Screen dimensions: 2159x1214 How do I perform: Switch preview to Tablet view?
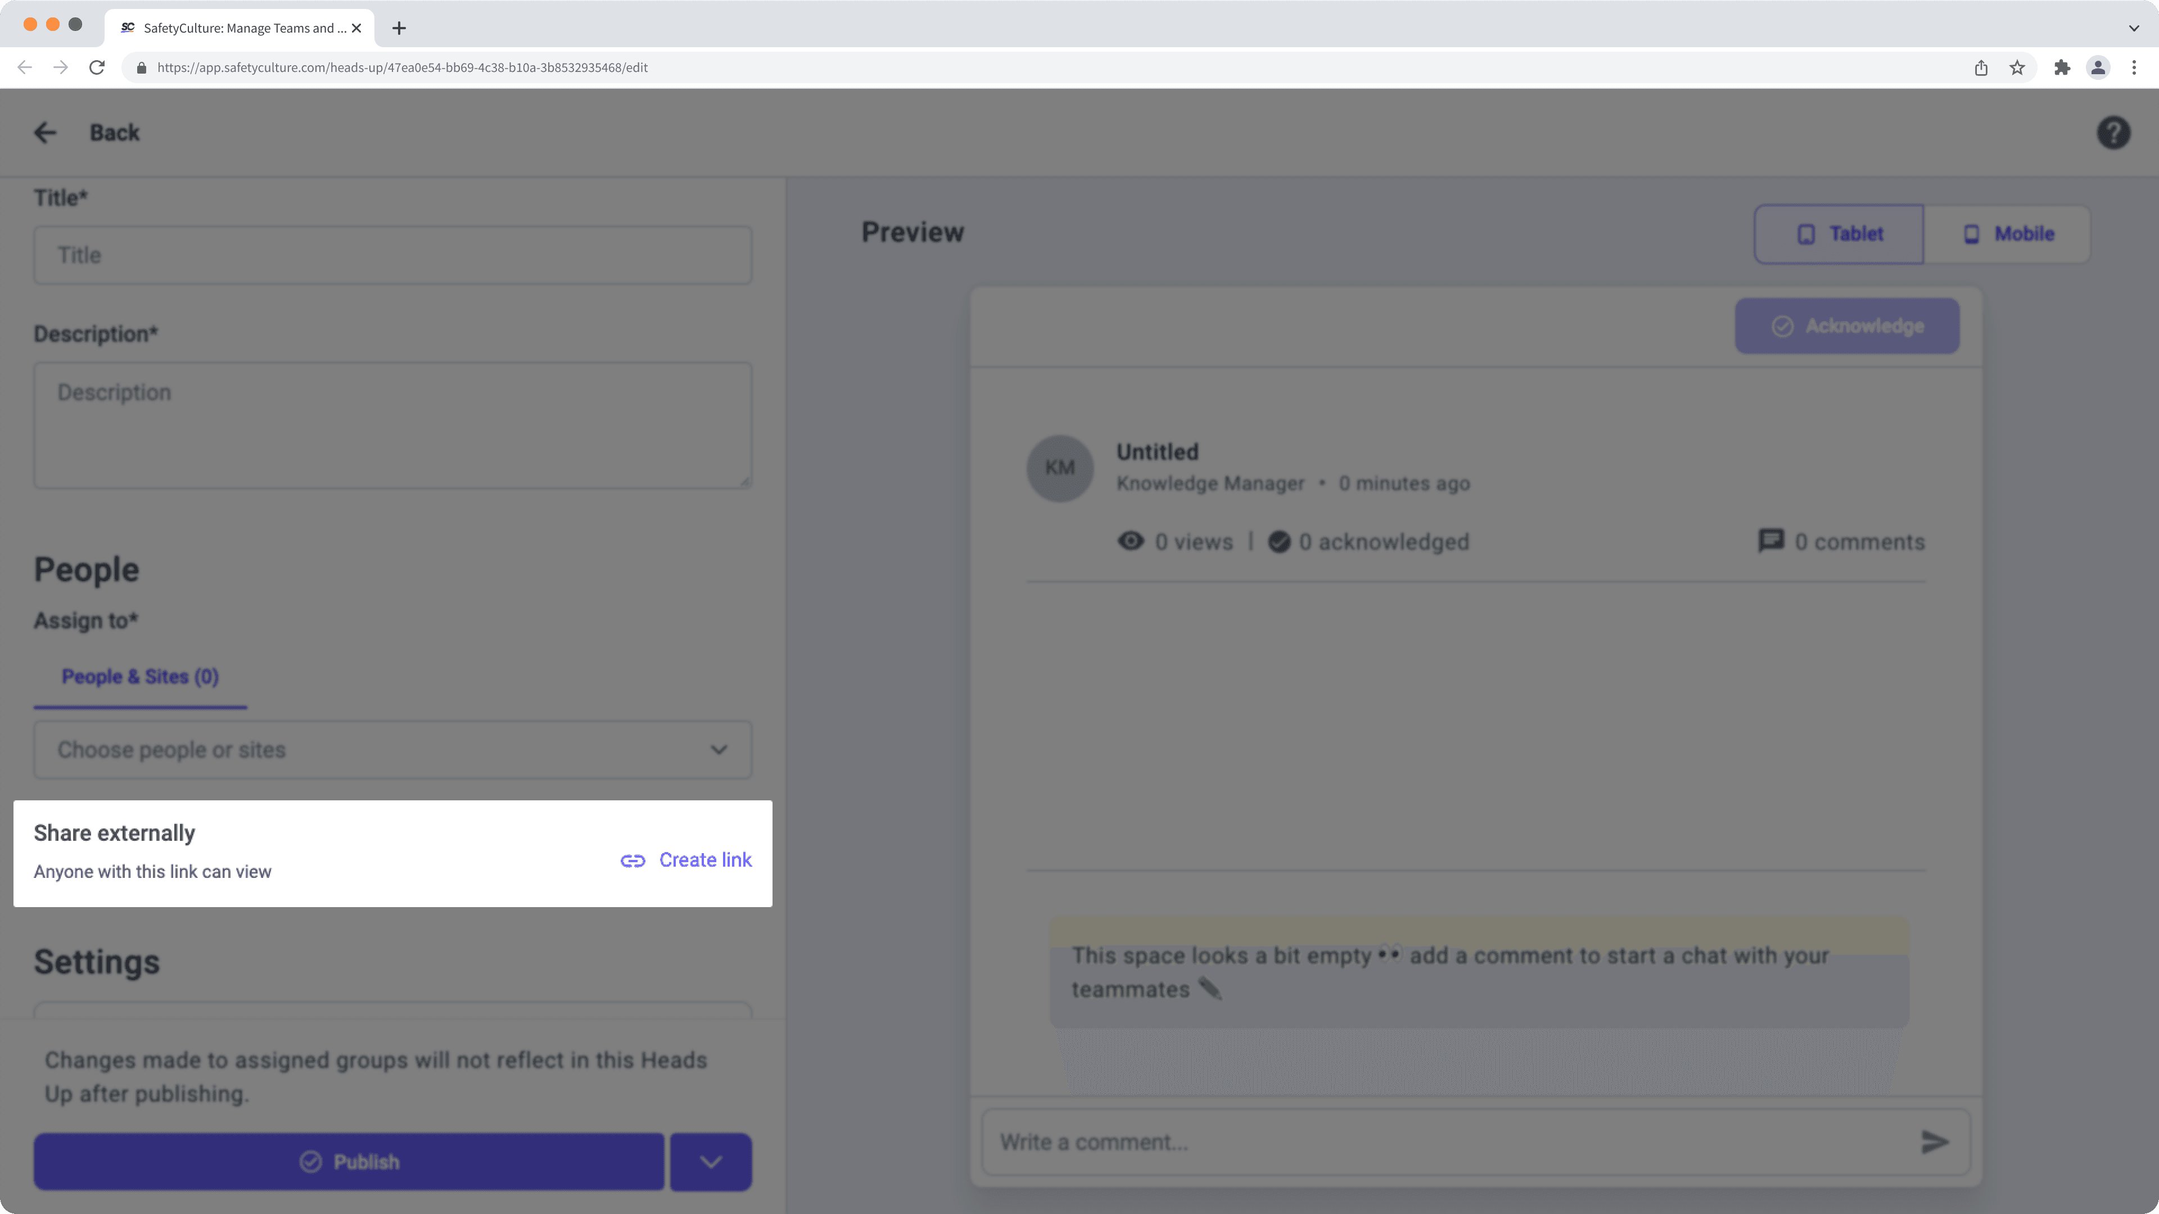pos(1839,234)
